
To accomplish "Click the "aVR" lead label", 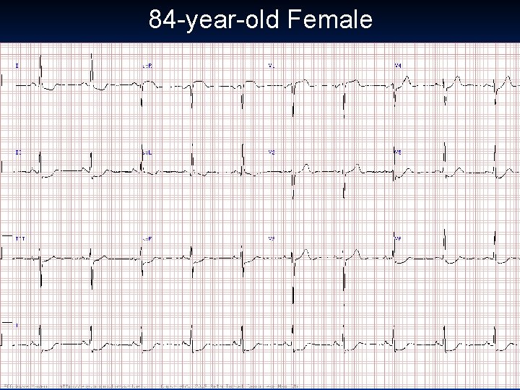I will (147, 66).
